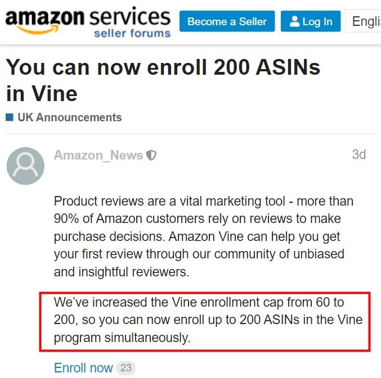381x378 pixels.
Task: Open the English language dropdown
Action: click(365, 22)
